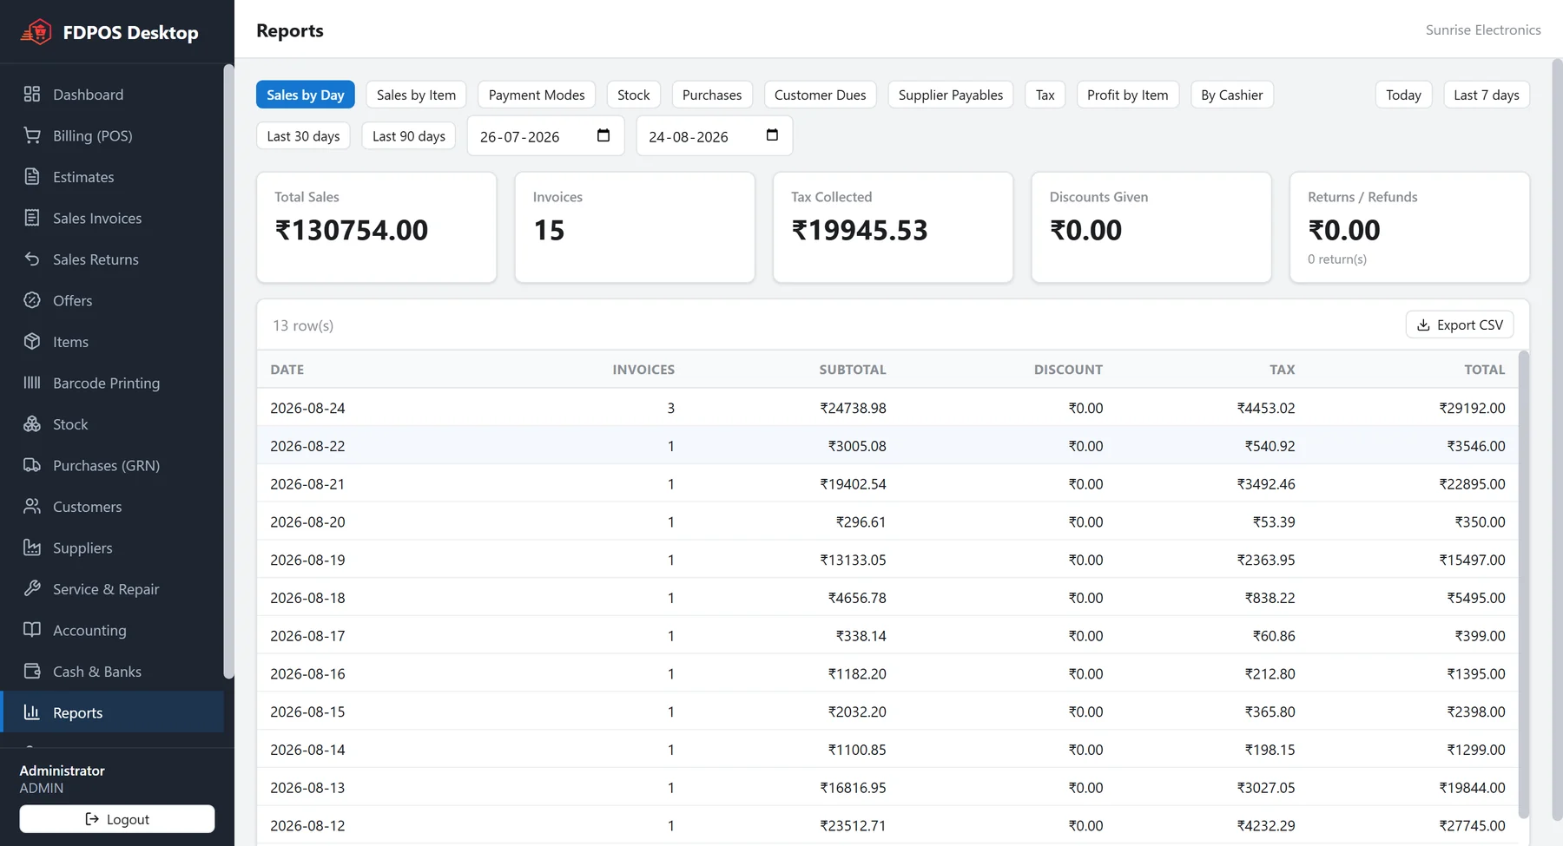The image size is (1563, 846).
Task: Click the Sales Invoices receipt icon
Action: click(x=32, y=218)
